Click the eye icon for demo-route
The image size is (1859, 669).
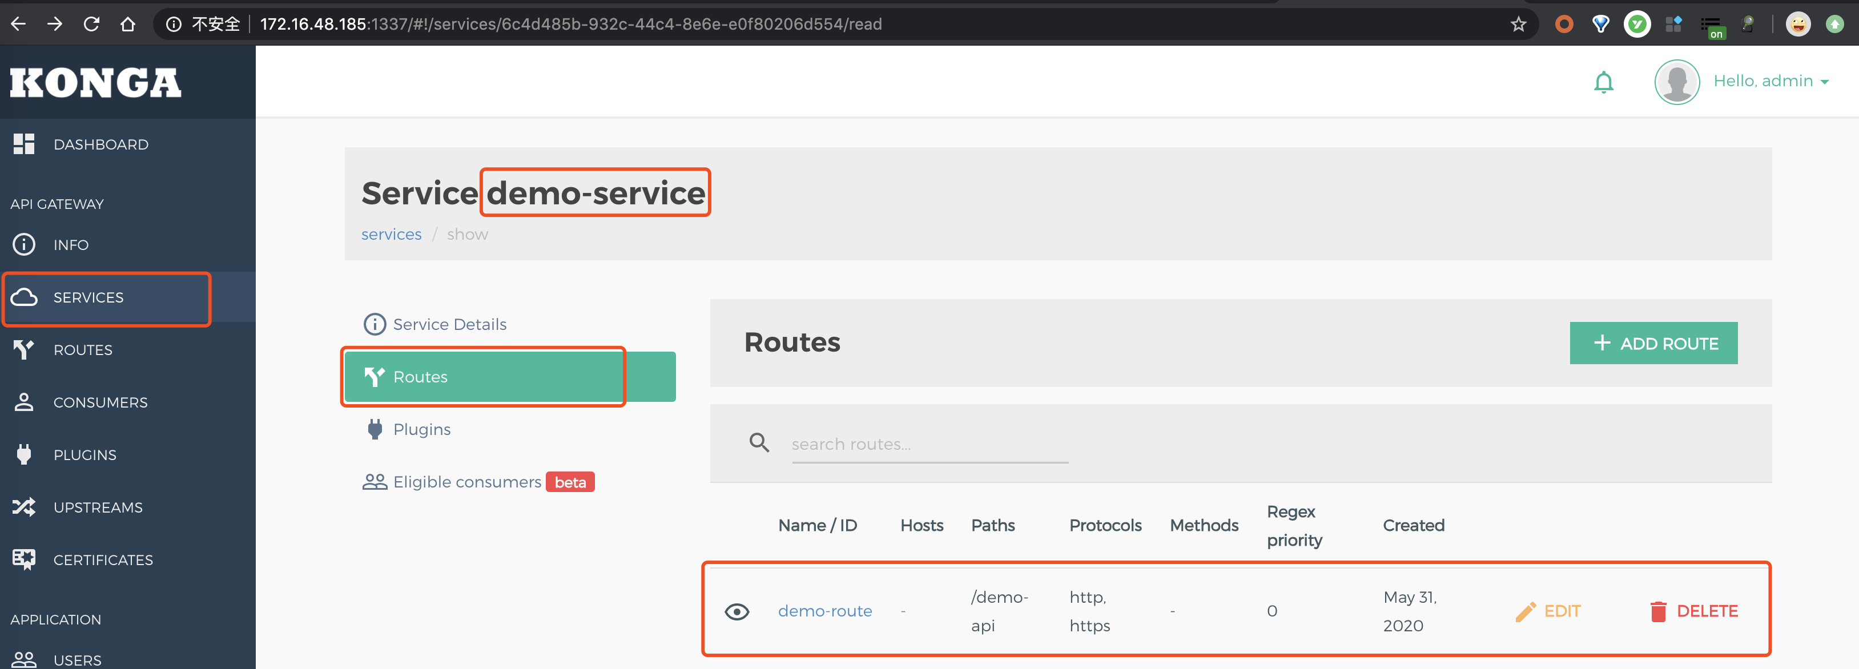click(x=736, y=611)
